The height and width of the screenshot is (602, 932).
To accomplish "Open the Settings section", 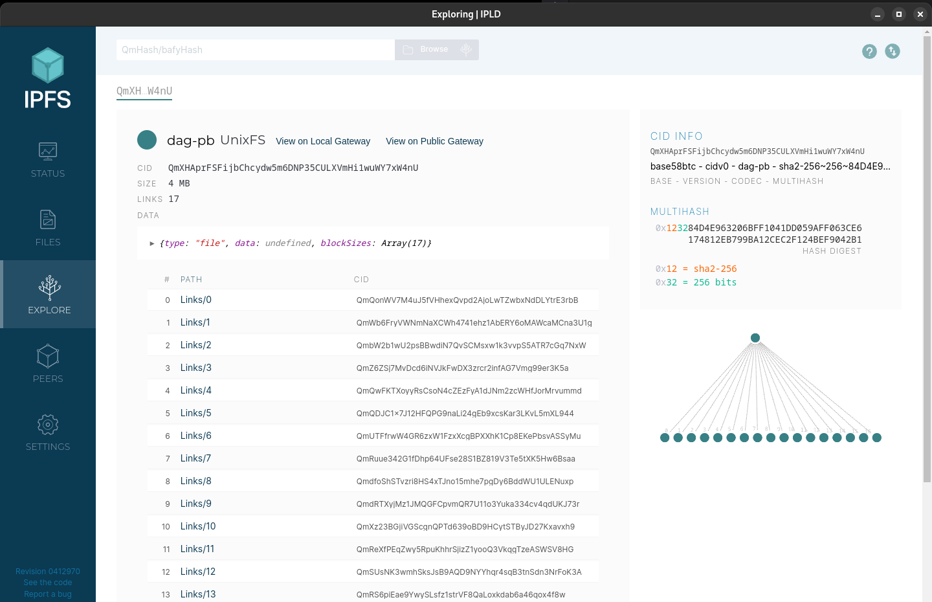I will (x=48, y=432).
